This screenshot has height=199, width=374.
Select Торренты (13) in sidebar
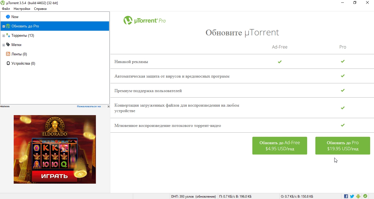click(x=55, y=35)
